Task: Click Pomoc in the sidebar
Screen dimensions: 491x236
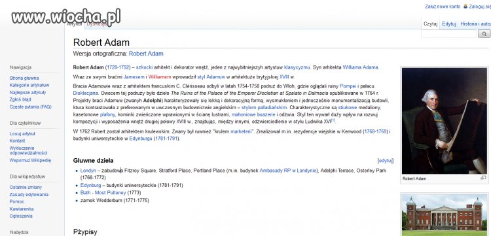Action: (x=17, y=201)
